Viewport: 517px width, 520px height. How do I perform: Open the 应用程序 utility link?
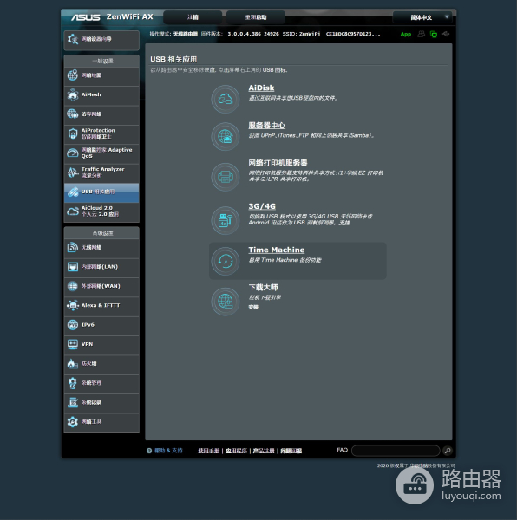(236, 451)
